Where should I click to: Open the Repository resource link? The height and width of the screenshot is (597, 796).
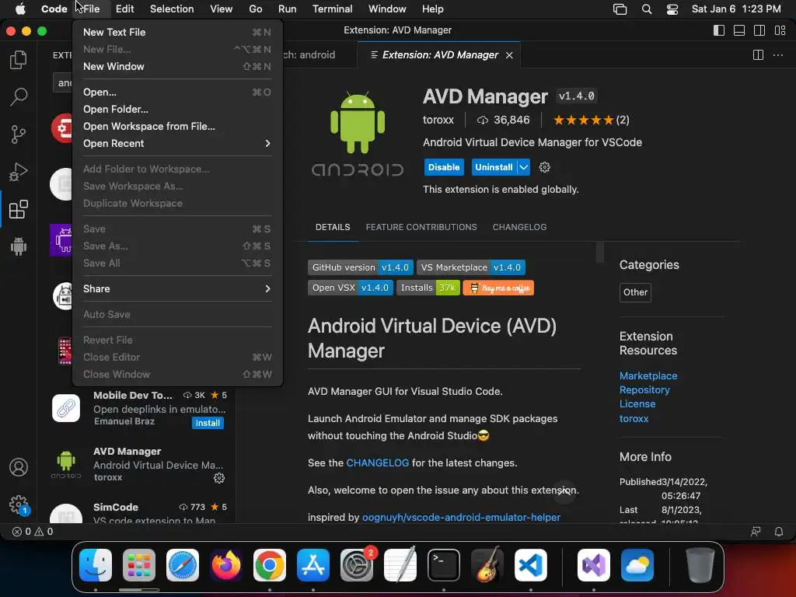tap(644, 390)
